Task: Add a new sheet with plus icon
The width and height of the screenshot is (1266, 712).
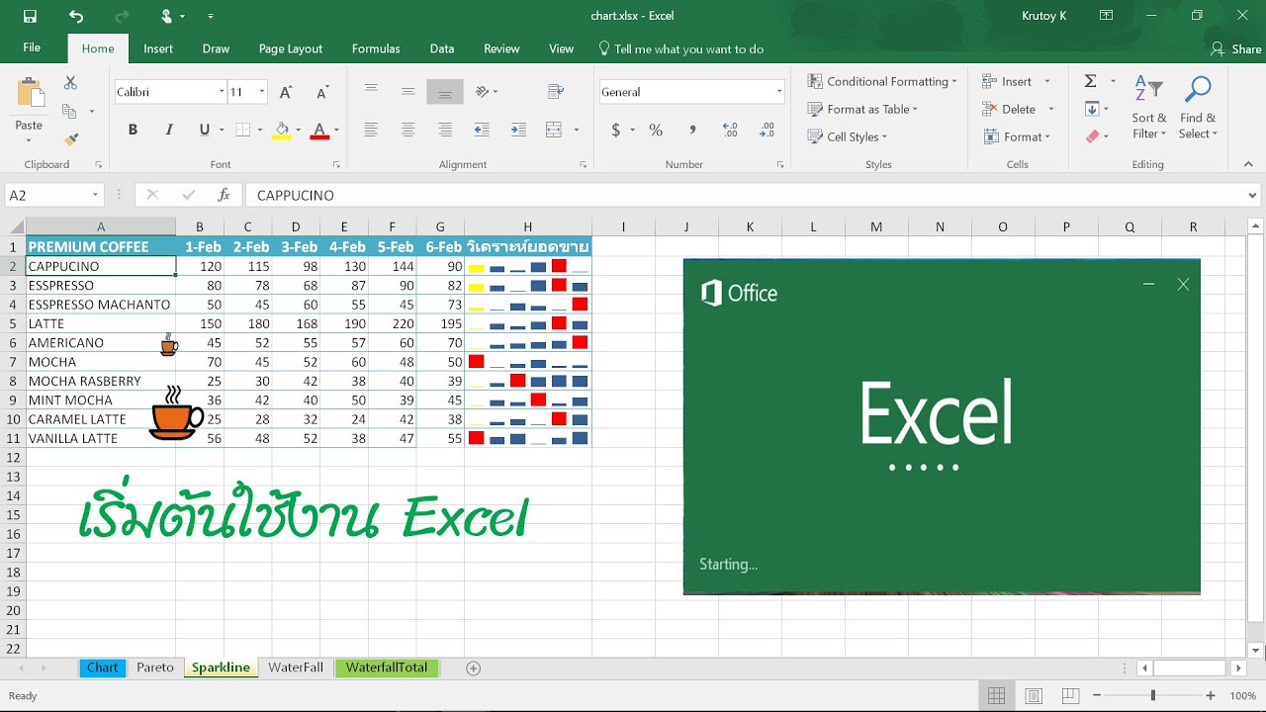Action: point(473,668)
